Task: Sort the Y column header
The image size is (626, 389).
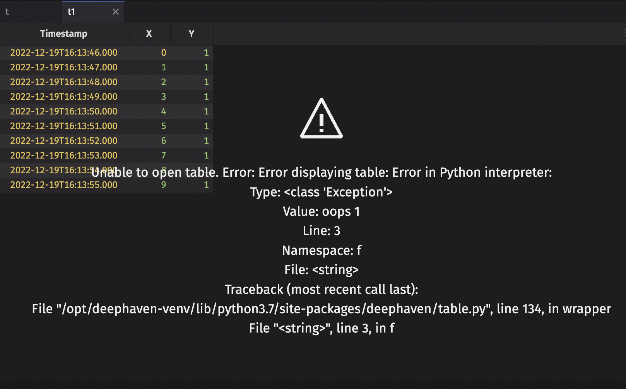Action: pyautogui.click(x=191, y=34)
